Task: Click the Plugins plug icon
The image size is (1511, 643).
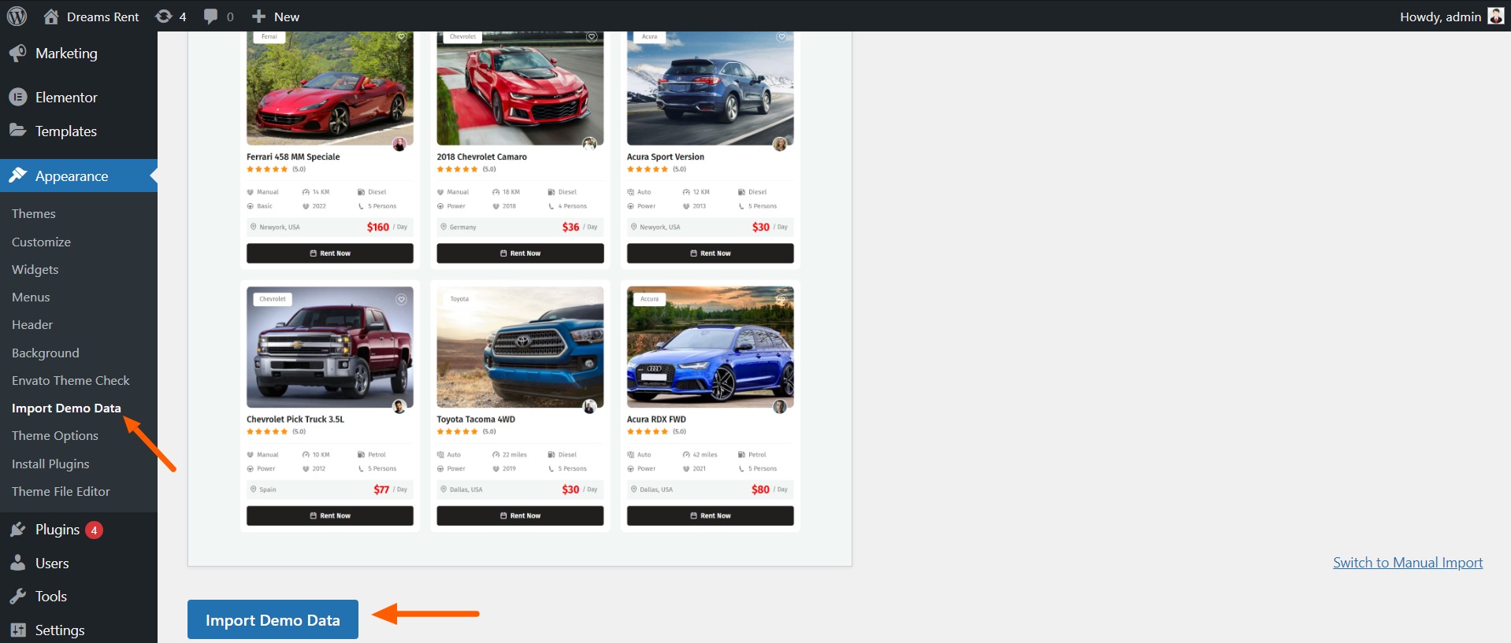Action: 17,530
